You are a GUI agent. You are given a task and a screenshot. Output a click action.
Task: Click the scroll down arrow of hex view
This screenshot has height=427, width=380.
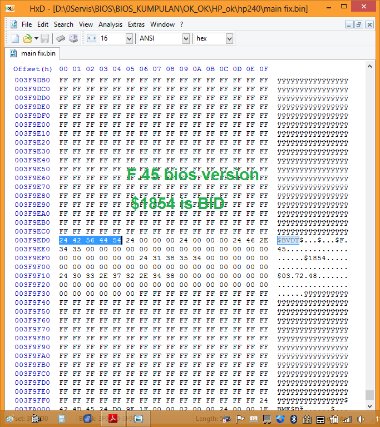click(369, 406)
